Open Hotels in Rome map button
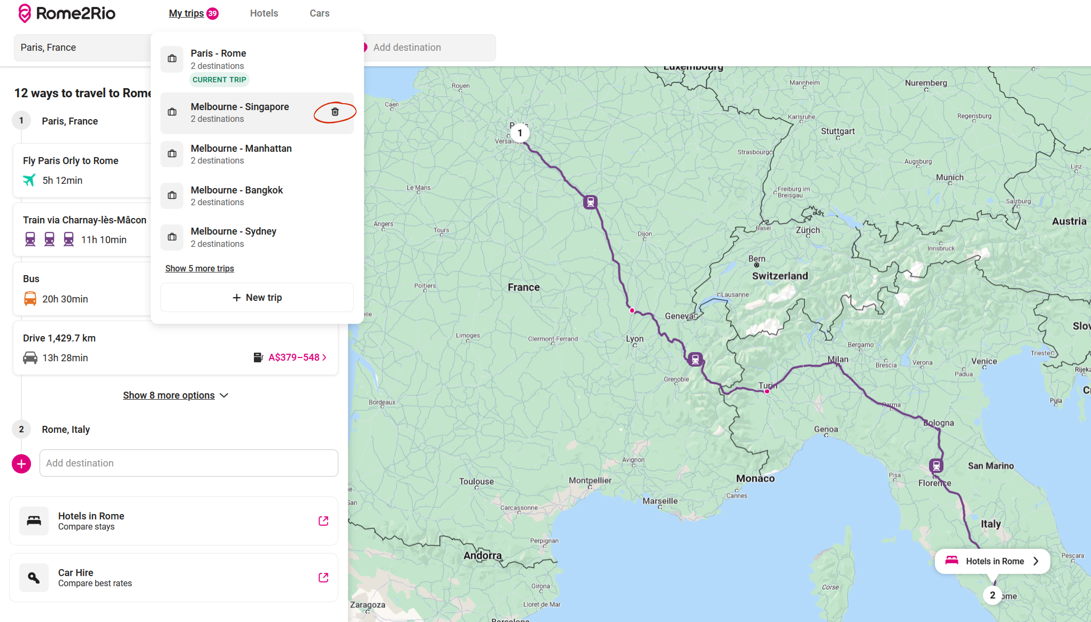 coord(992,561)
